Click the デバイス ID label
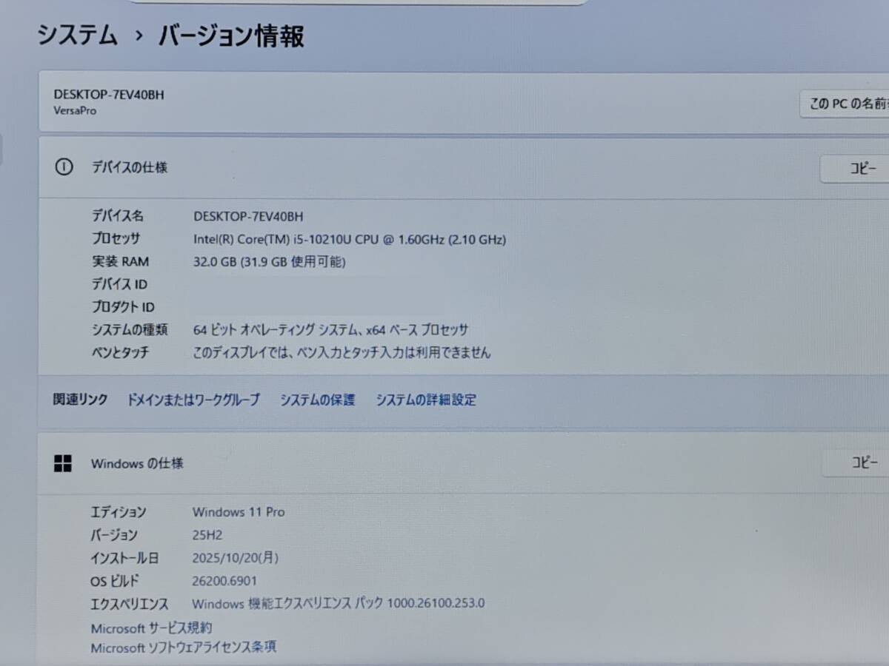889x666 pixels. pyautogui.click(x=119, y=284)
